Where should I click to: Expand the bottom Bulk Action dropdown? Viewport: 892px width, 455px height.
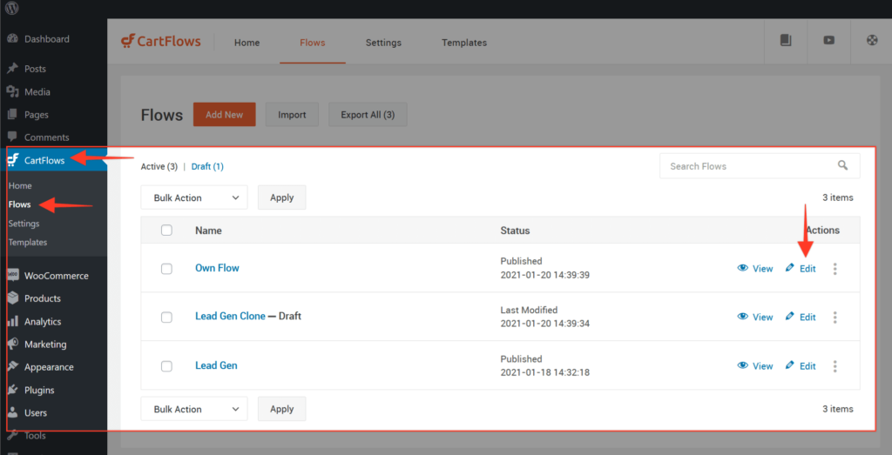(x=194, y=409)
